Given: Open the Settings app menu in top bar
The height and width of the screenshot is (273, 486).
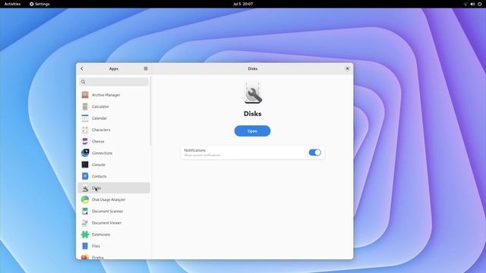Looking at the screenshot, I should [39, 4].
